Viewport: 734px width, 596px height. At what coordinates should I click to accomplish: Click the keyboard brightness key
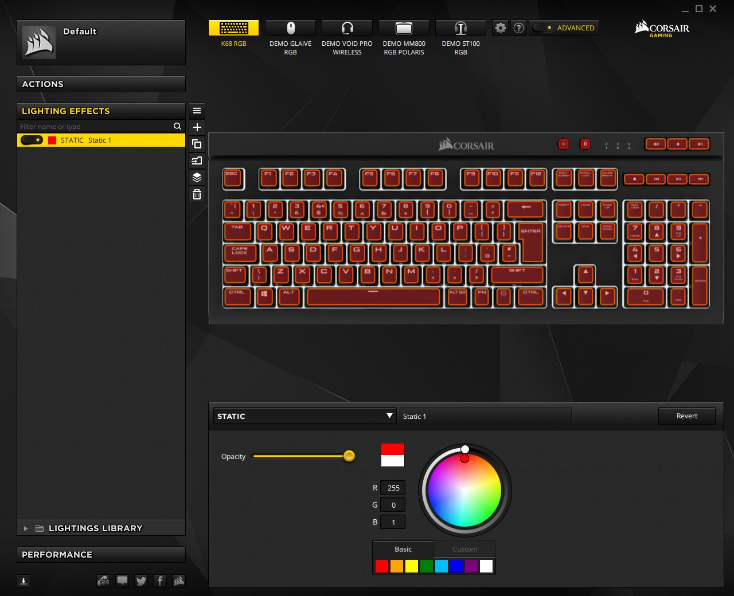pos(564,144)
